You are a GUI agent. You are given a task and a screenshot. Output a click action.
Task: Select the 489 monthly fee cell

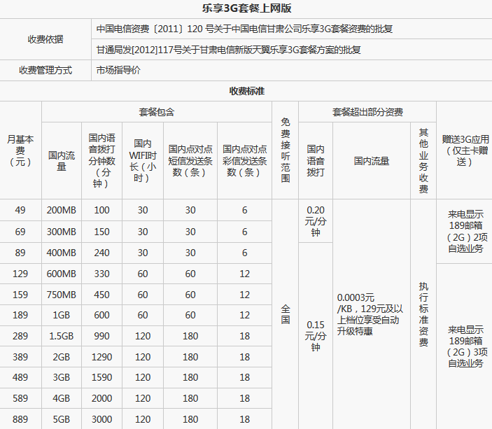tap(20, 377)
